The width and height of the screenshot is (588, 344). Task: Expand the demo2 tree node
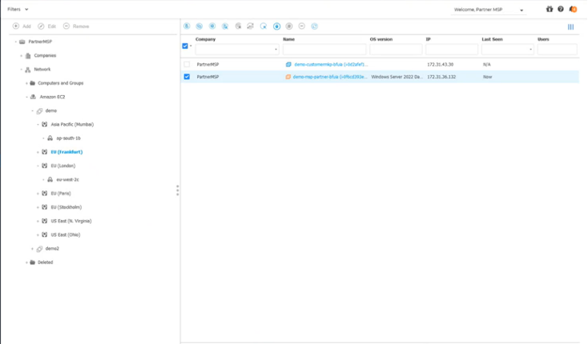(33, 249)
